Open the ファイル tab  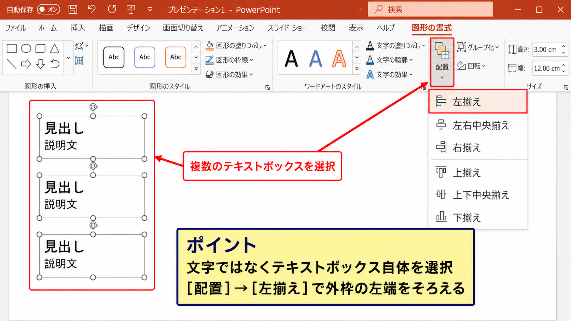click(16, 28)
